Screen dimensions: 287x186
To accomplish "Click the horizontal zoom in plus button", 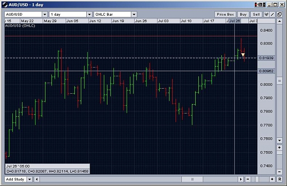I will [272, 179].
